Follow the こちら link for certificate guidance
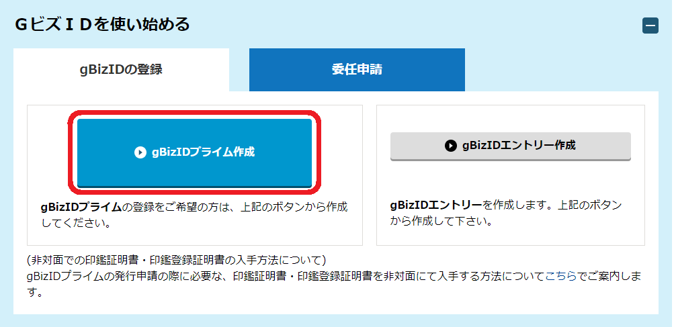The image size is (674, 327). pos(561,276)
